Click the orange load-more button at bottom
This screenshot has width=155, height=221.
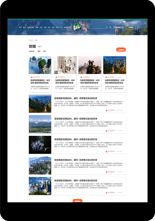(x=77, y=201)
